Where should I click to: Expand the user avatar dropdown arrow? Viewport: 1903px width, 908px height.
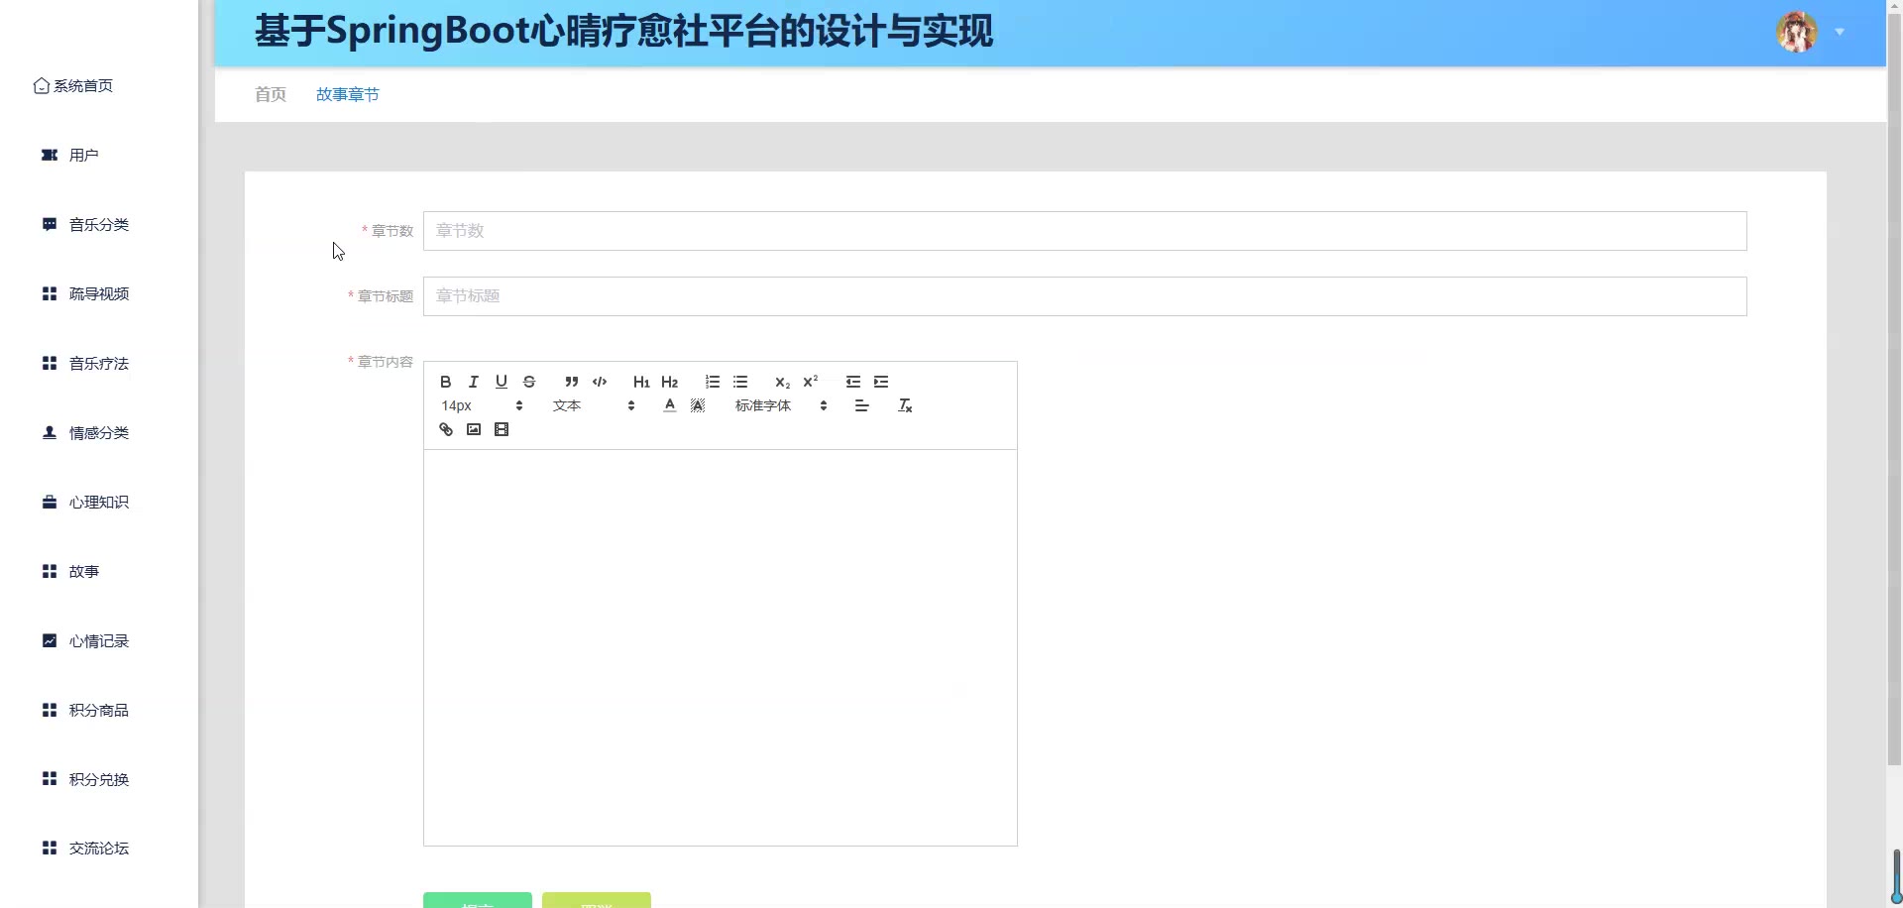[x=1840, y=32]
